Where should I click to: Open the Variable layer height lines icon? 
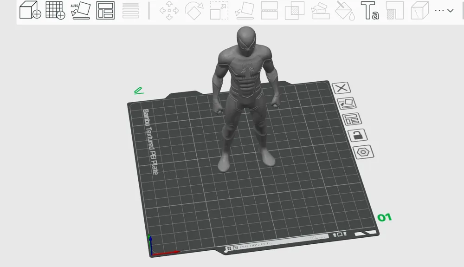pos(130,11)
